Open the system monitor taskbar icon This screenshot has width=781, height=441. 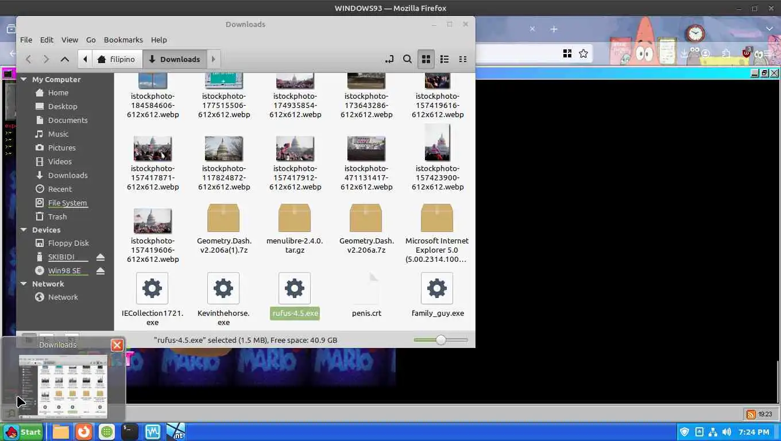153,431
